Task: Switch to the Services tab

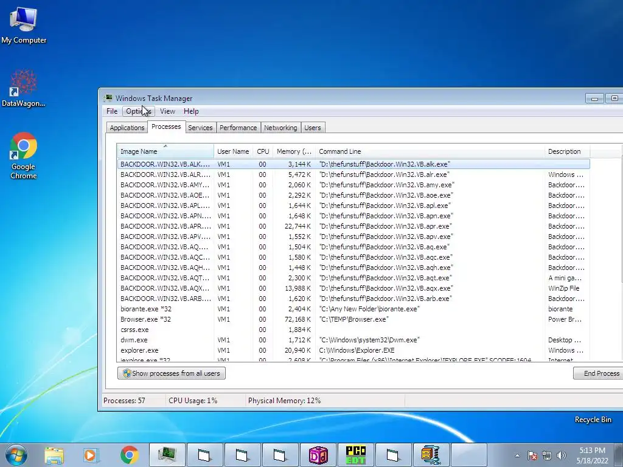Action: click(x=200, y=128)
